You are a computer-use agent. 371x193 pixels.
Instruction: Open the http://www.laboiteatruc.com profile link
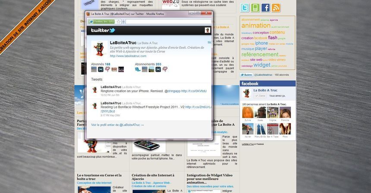coord(129,56)
